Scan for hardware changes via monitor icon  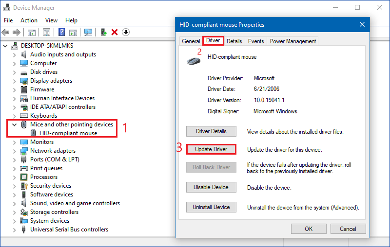tap(88, 32)
